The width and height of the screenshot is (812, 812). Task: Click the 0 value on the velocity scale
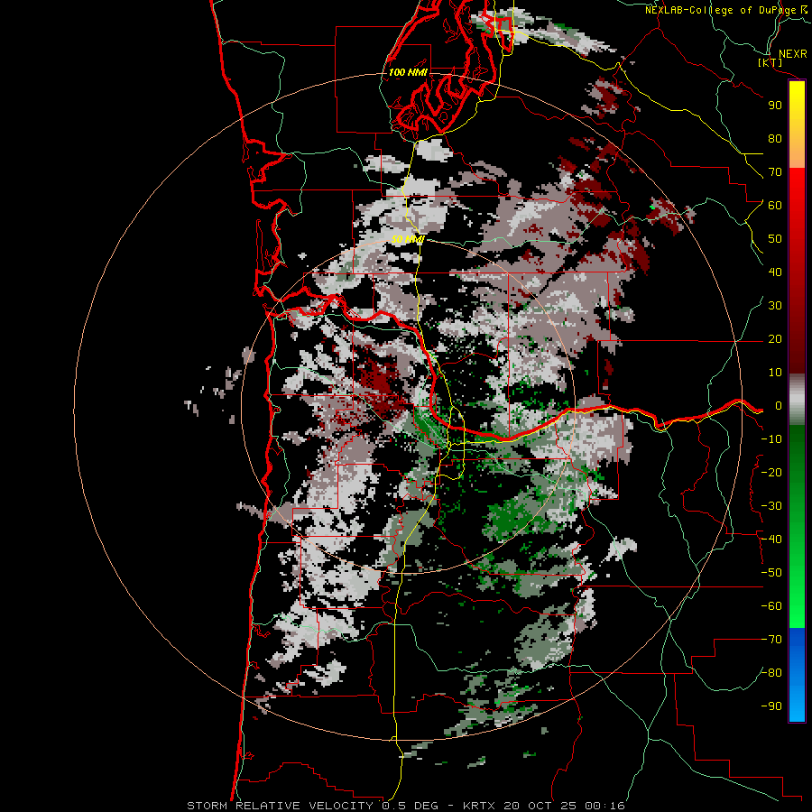[778, 406]
